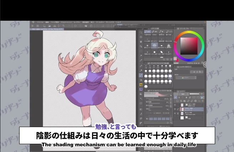Screen dimensions: 234x152
Task: Toggle Set as reference layer button
Action: (x=179, y=97)
